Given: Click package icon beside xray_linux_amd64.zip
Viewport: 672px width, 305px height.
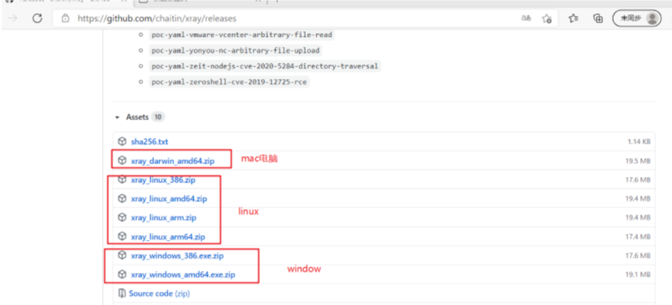Looking at the screenshot, I should point(122,199).
